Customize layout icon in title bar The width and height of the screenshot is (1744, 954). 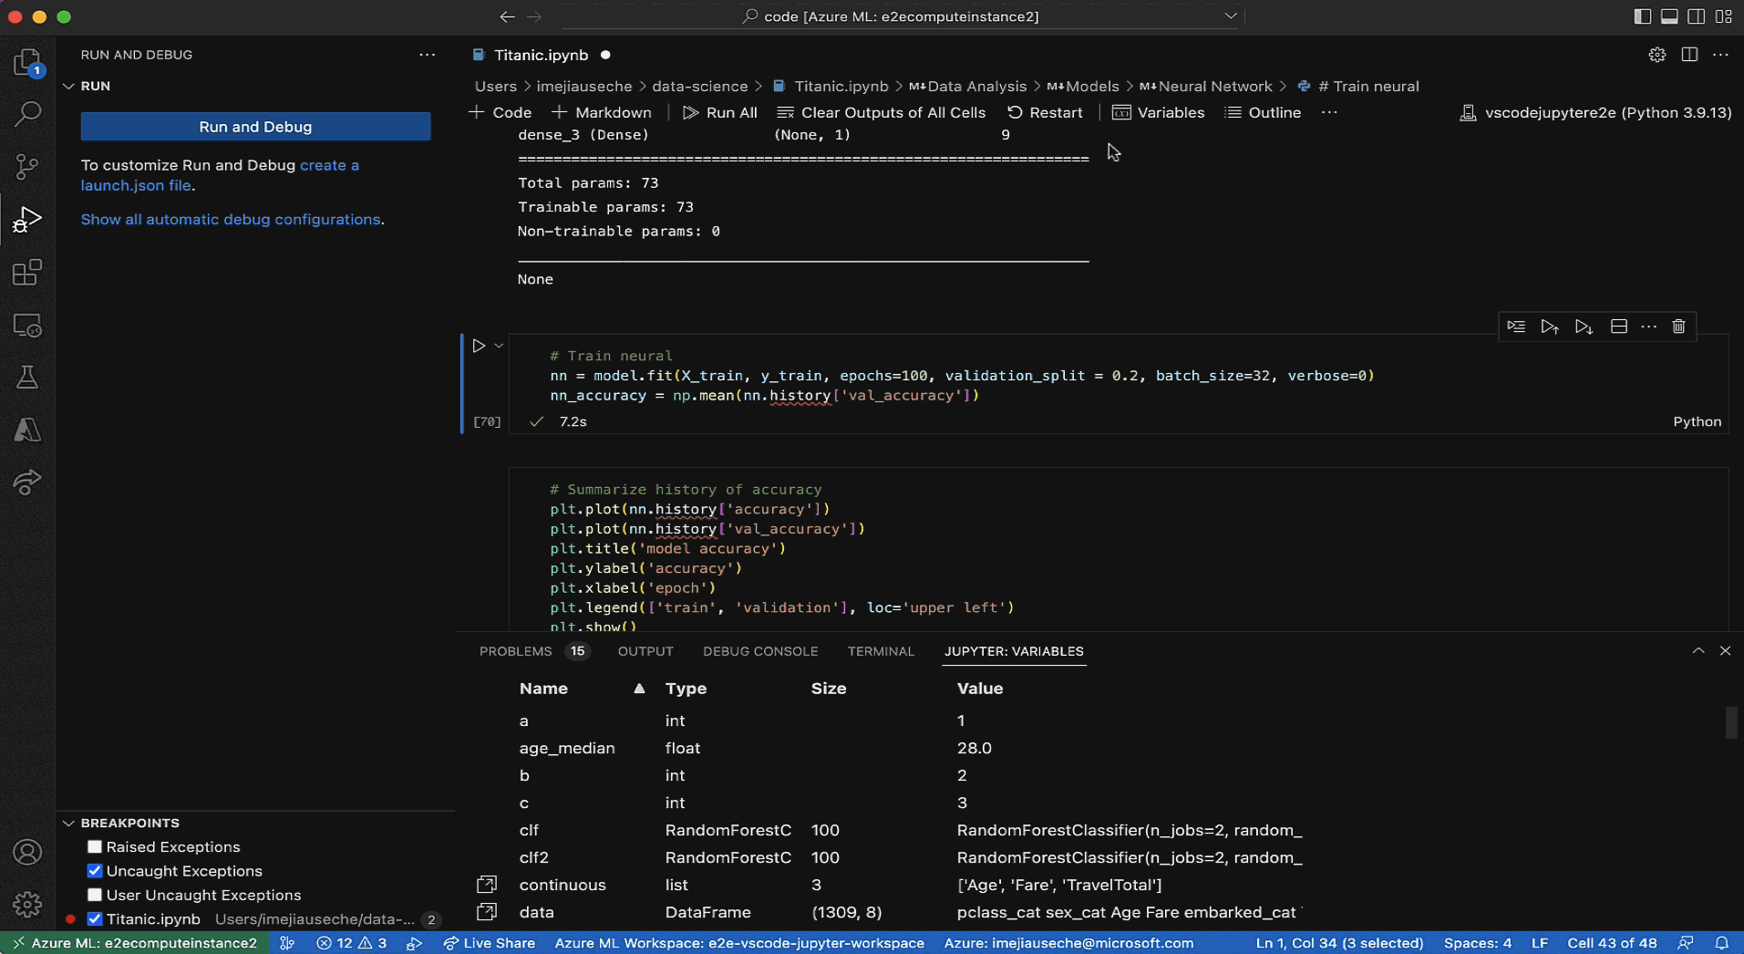pyautogui.click(x=1724, y=16)
